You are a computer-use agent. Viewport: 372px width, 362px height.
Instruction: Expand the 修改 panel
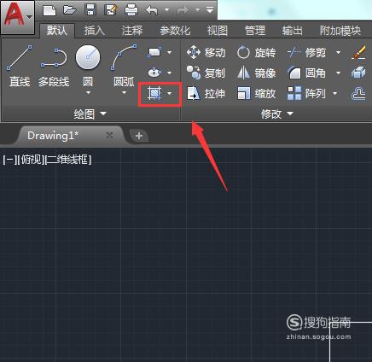tap(277, 114)
